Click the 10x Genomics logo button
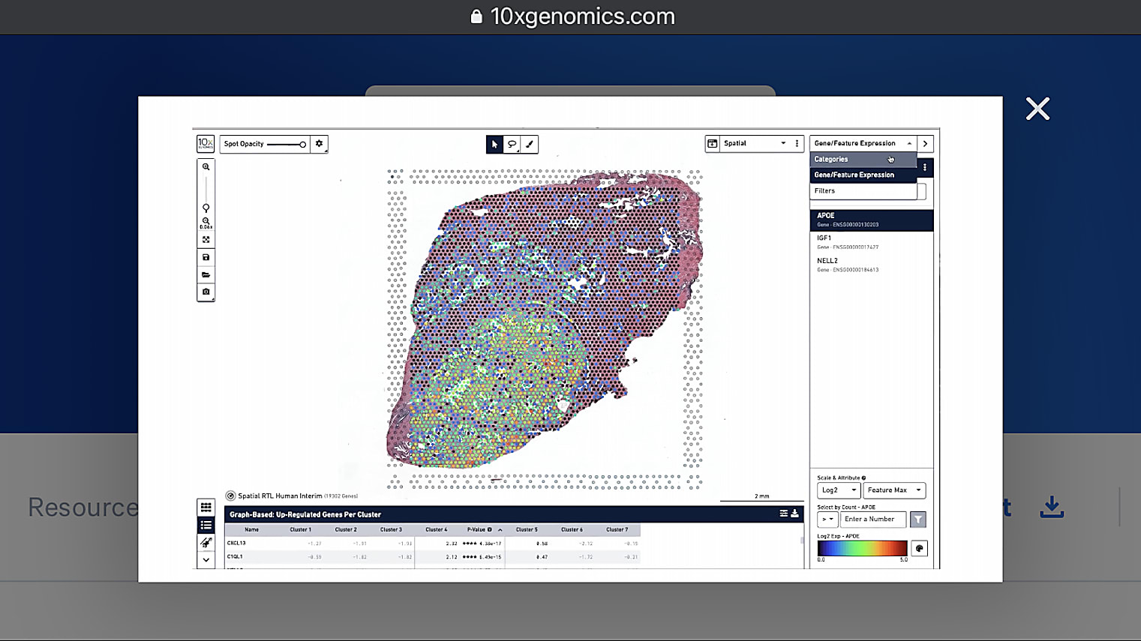 coord(206,143)
